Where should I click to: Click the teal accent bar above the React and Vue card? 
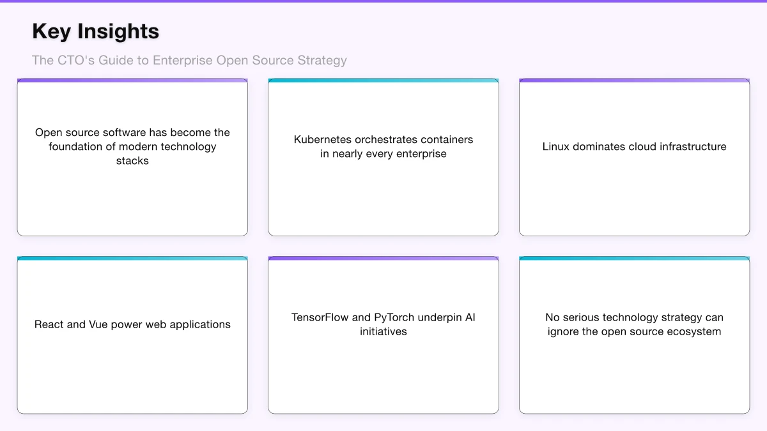[132, 259]
